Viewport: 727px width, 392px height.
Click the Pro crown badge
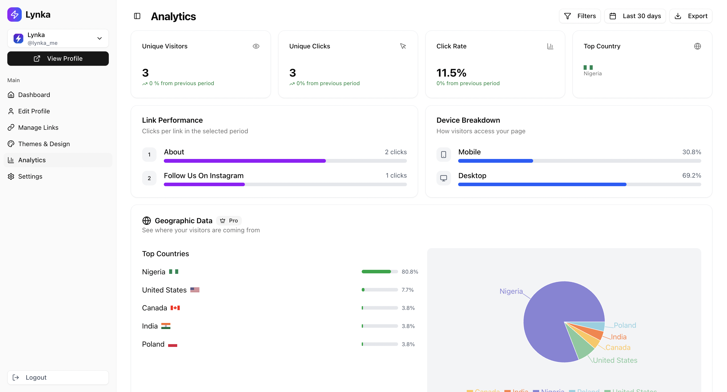click(229, 220)
